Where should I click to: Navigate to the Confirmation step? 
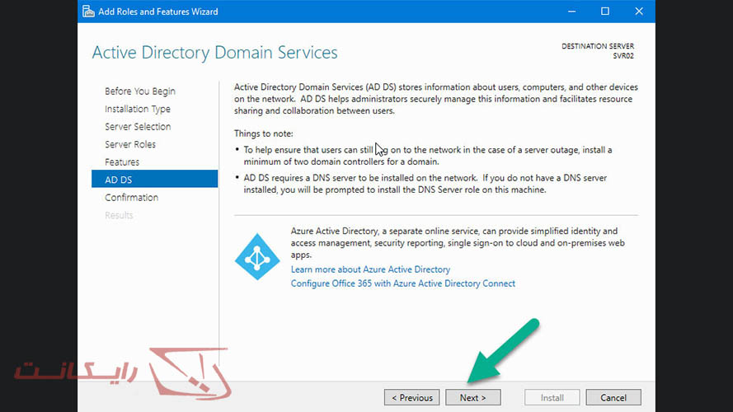click(x=131, y=198)
